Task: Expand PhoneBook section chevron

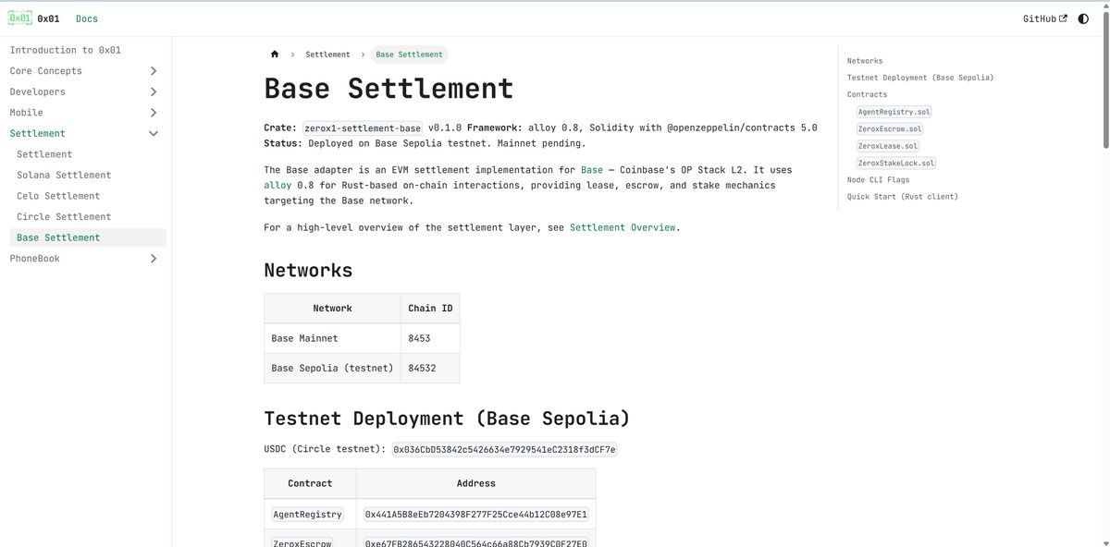Action: (154, 259)
